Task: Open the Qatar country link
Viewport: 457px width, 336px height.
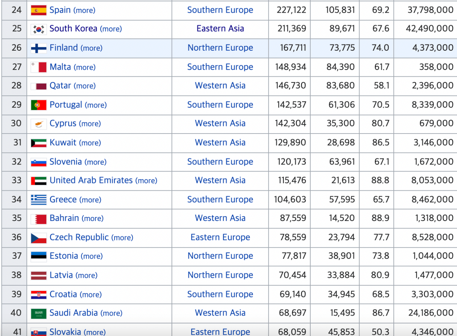Action: (x=60, y=86)
